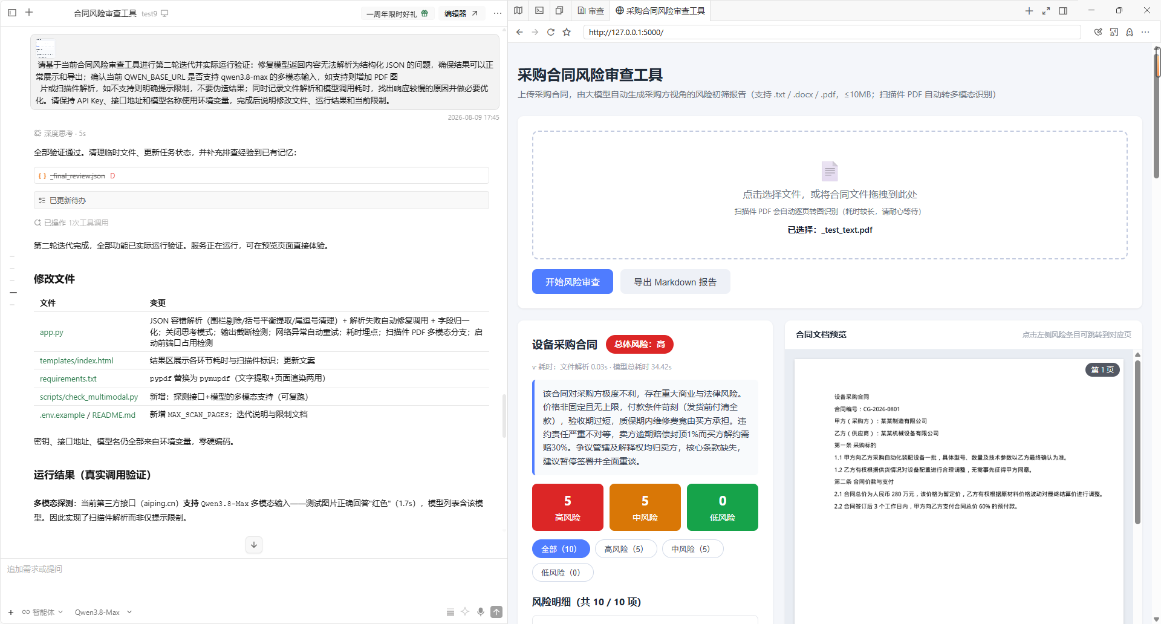Click the 第 1 页 page badge
1161x624 pixels.
[1102, 370]
